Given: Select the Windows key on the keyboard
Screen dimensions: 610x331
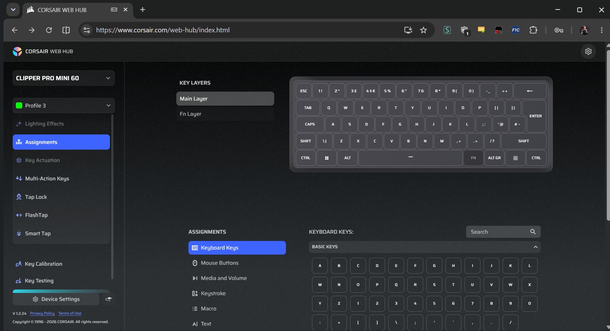Looking at the screenshot, I should 327,158.
